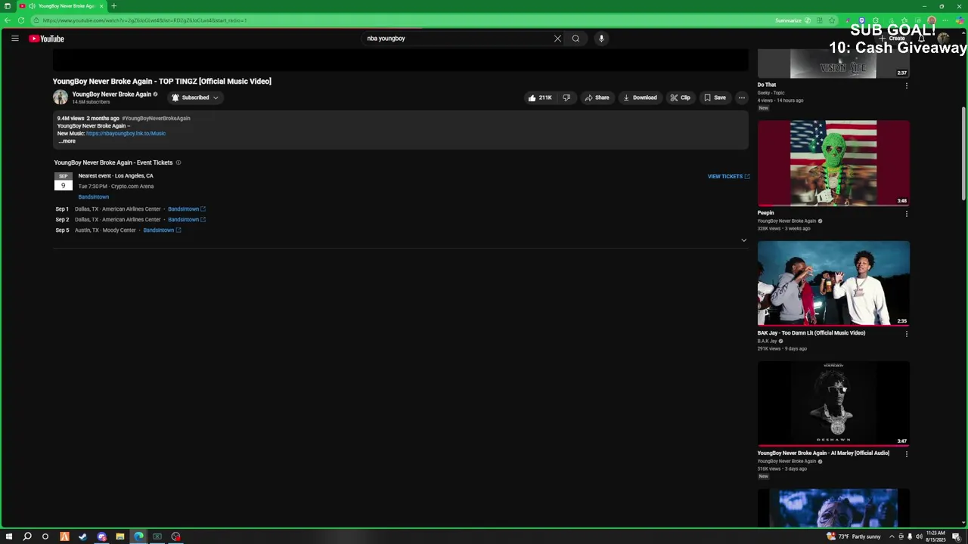The height and width of the screenshot is (544, 968).
Task: Play Peepin video thumbnail
Action: tap(833, 163)
